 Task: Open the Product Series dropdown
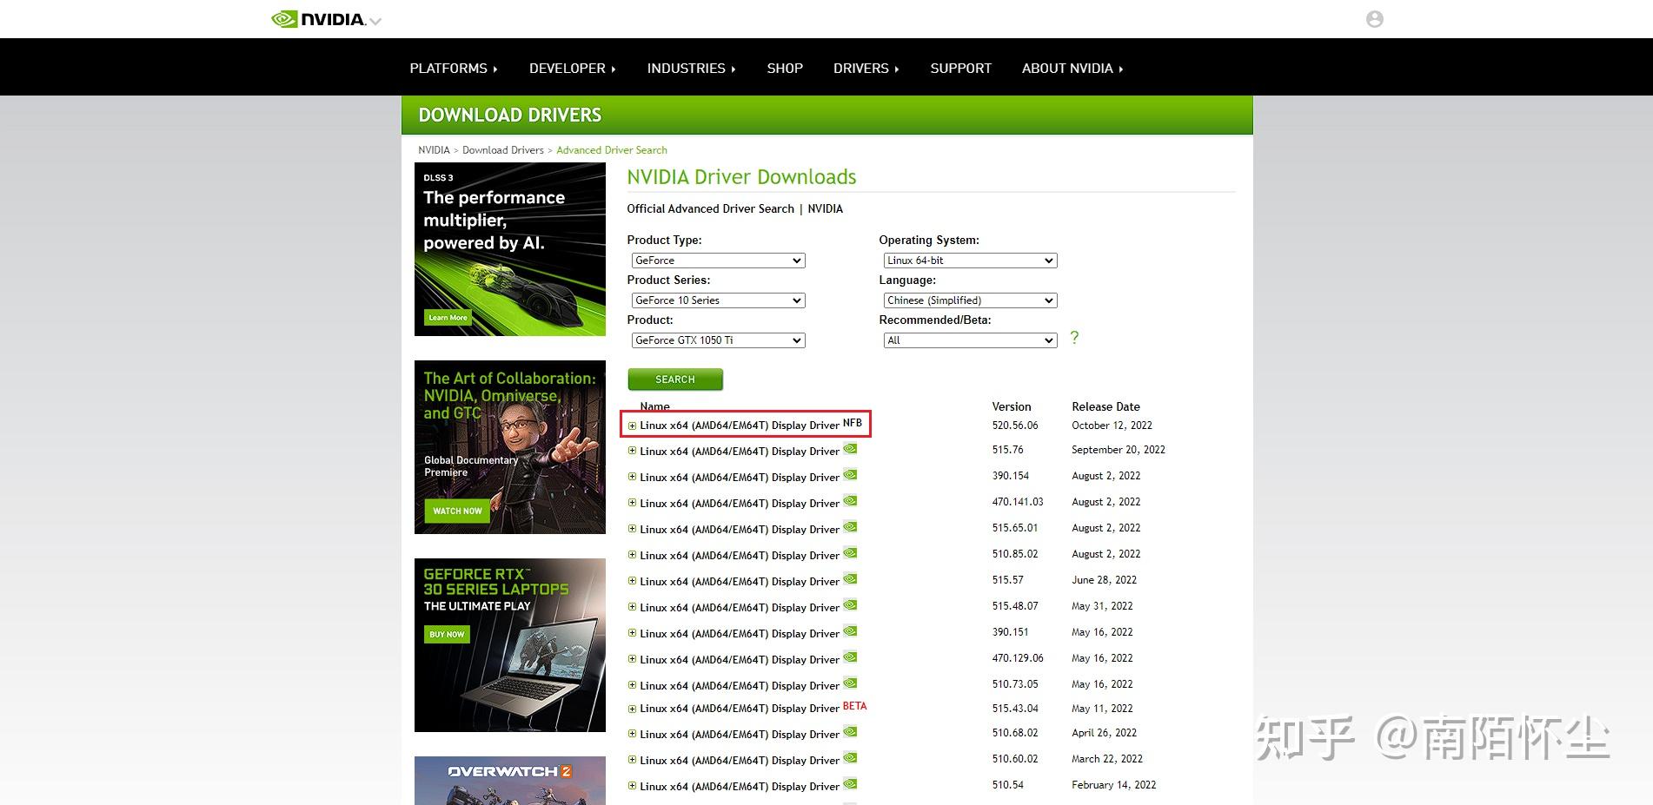pos(718,300)
